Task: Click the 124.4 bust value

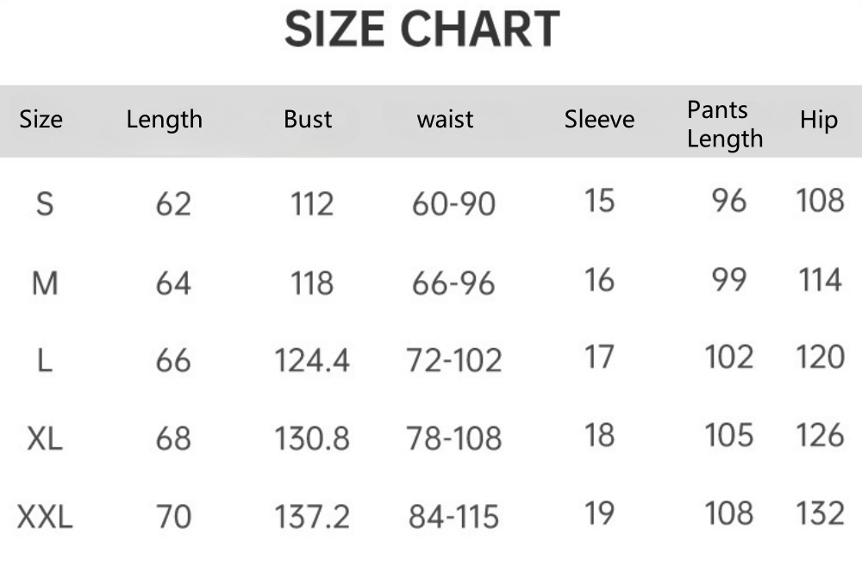Action: [x=312, y=361]
